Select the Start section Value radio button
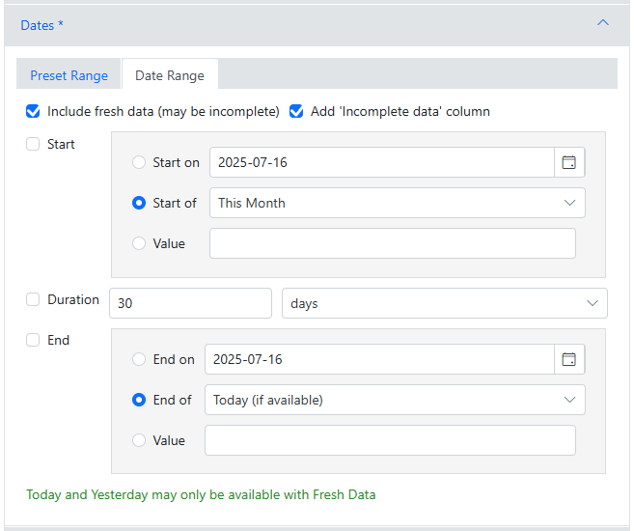 coord(139,243)
